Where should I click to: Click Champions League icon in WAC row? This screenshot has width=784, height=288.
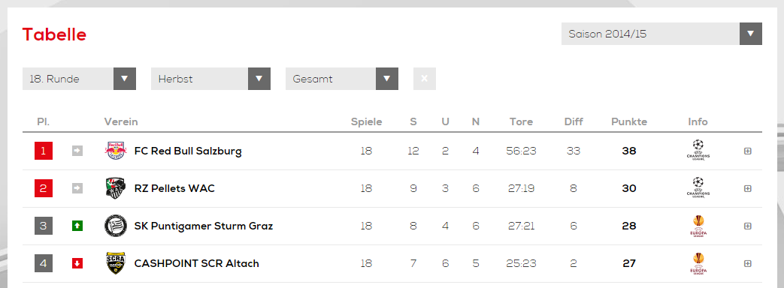698,187
